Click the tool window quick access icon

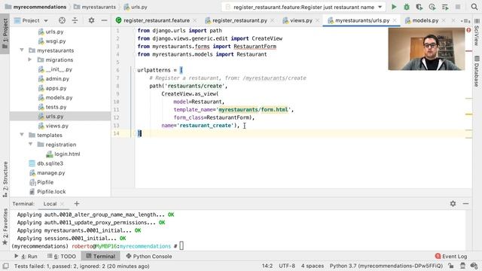[5, 266]
